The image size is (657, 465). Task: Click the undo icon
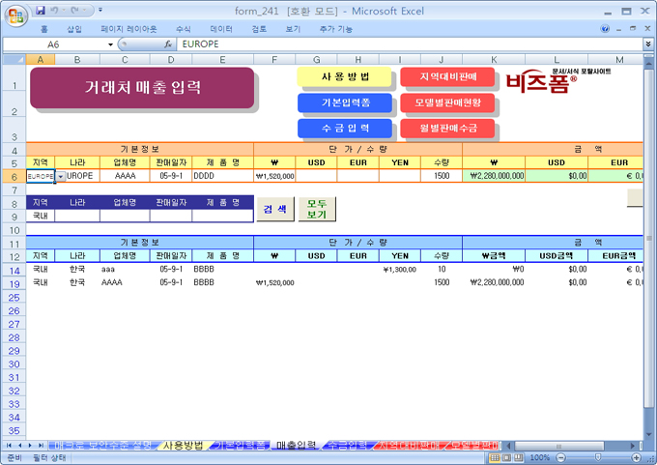click(x=55, y=10)
